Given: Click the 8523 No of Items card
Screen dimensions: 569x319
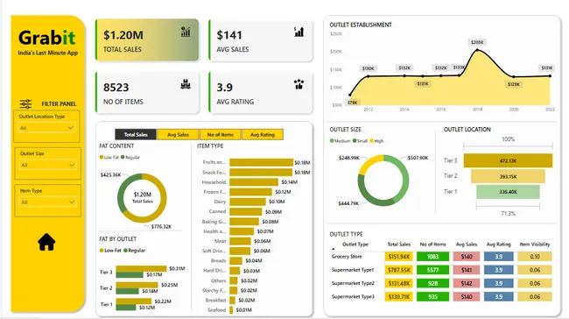Looking at the screenshot, I should 147,92.
